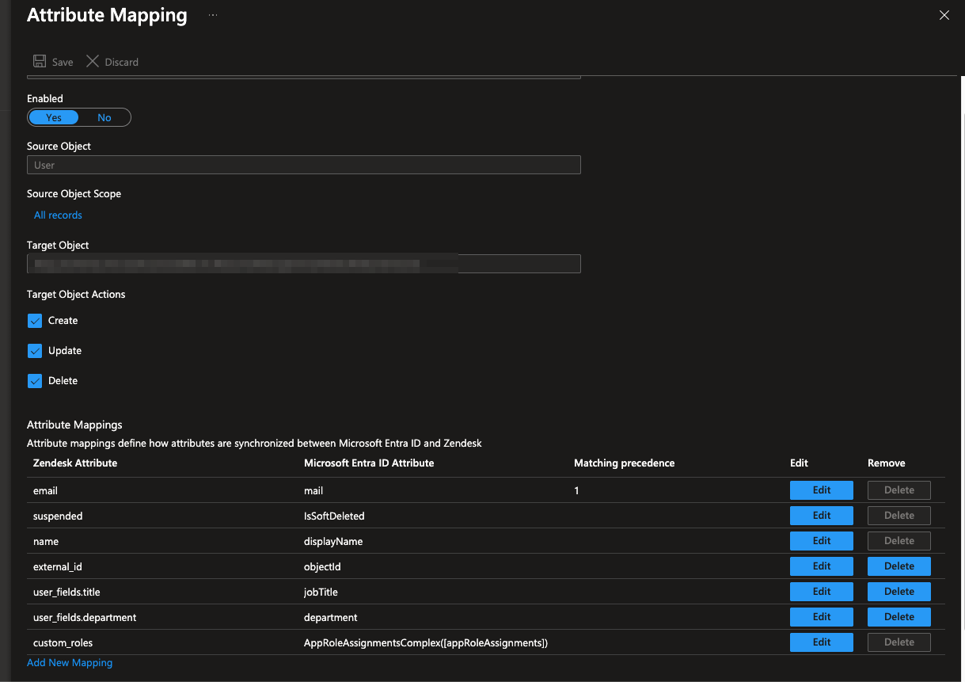Screen dimensions: 965x682
Task: Select the objectId attribute cell
Action: click(322, 567)
